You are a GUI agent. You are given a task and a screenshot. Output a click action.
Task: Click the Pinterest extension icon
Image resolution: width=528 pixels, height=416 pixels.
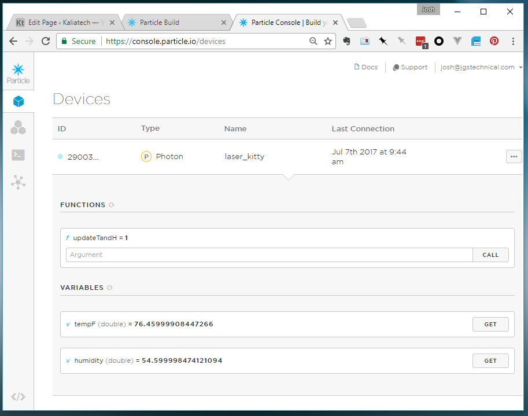(x=494, y=41)
